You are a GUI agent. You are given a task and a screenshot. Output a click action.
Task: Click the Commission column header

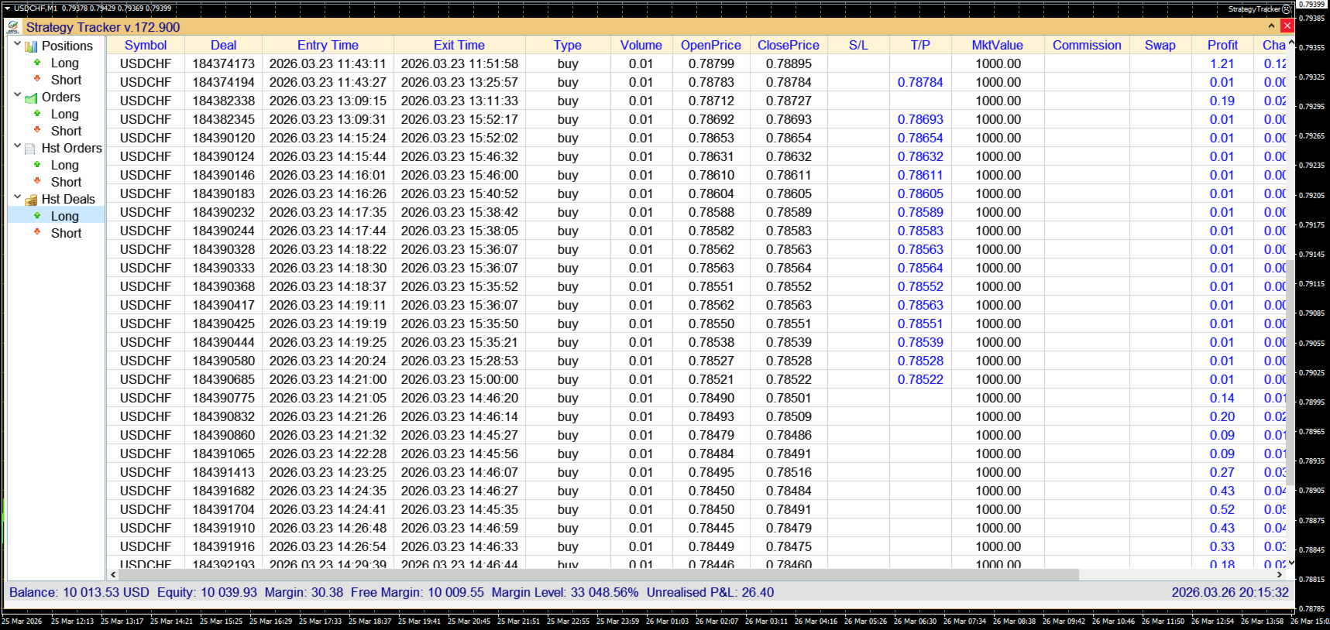click(x=1087, y=45)
